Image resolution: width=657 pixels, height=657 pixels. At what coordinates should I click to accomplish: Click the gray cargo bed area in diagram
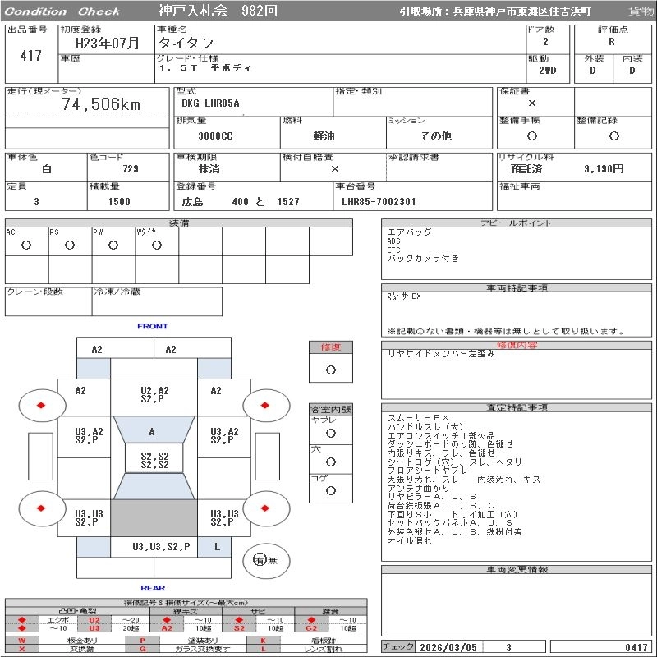(x=154, y=518)
